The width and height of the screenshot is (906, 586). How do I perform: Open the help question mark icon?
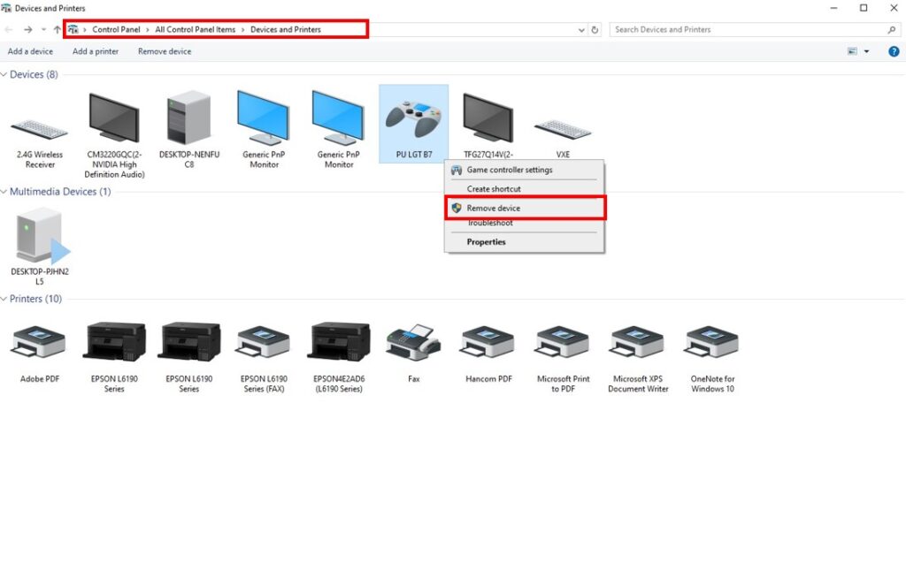(x=894, y=51)
